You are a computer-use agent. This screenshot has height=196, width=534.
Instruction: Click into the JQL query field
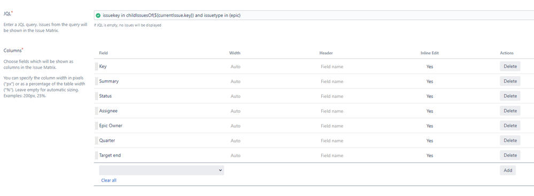314,15
